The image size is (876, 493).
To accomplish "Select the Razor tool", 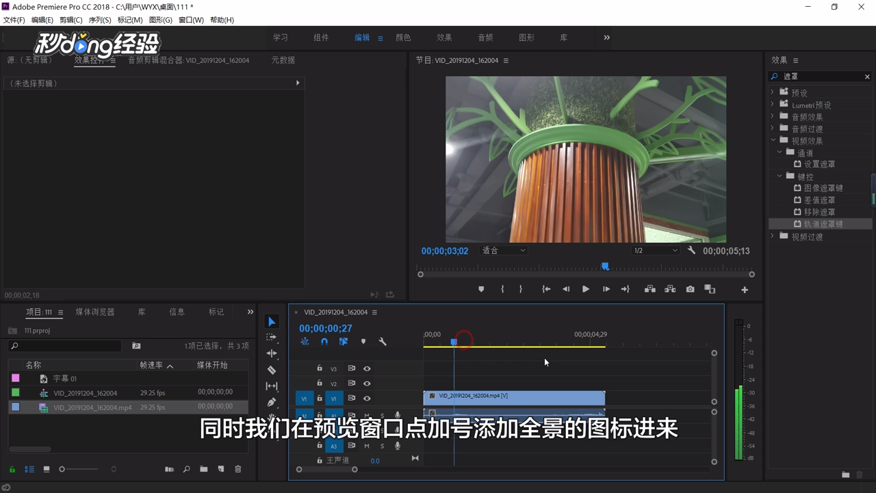I will (272, 370).
